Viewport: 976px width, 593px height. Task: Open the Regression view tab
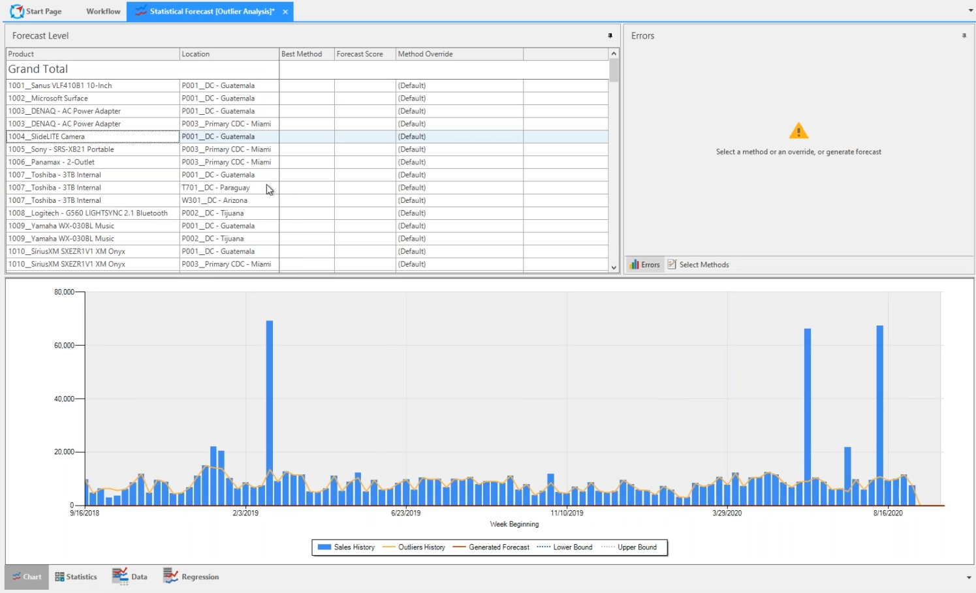(x=191, y=577)
